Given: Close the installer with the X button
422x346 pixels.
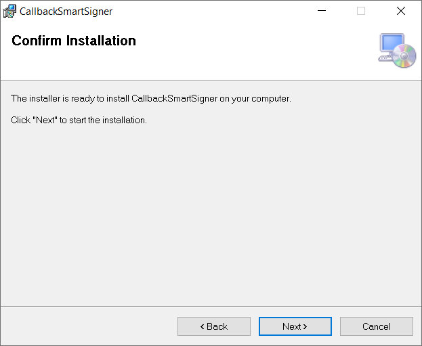Looking at the screenshot, I should (x=401, y=11).
